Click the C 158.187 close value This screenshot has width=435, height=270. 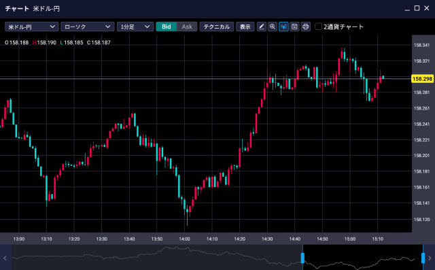click(x=99, y=42)
